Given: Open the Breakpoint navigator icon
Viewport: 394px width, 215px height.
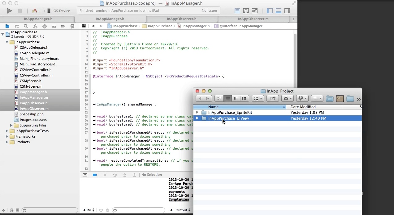Looking at the screenshot, I should click(x=63, y=26).
